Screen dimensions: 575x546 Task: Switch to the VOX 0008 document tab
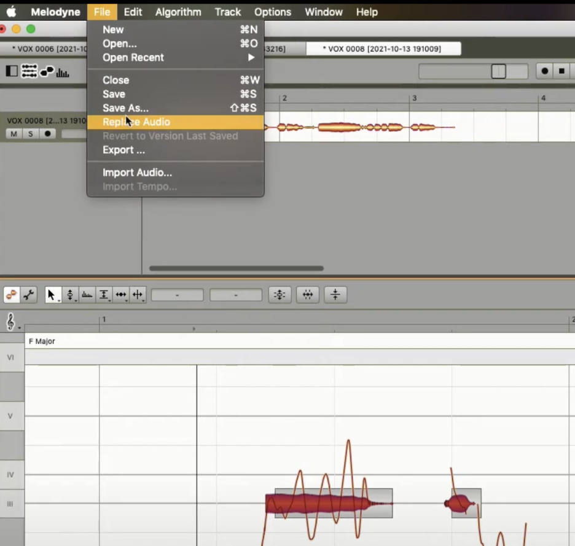coord(383,49)
